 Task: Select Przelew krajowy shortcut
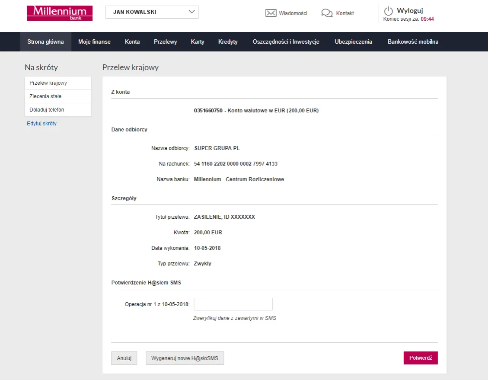click(48, 83)
